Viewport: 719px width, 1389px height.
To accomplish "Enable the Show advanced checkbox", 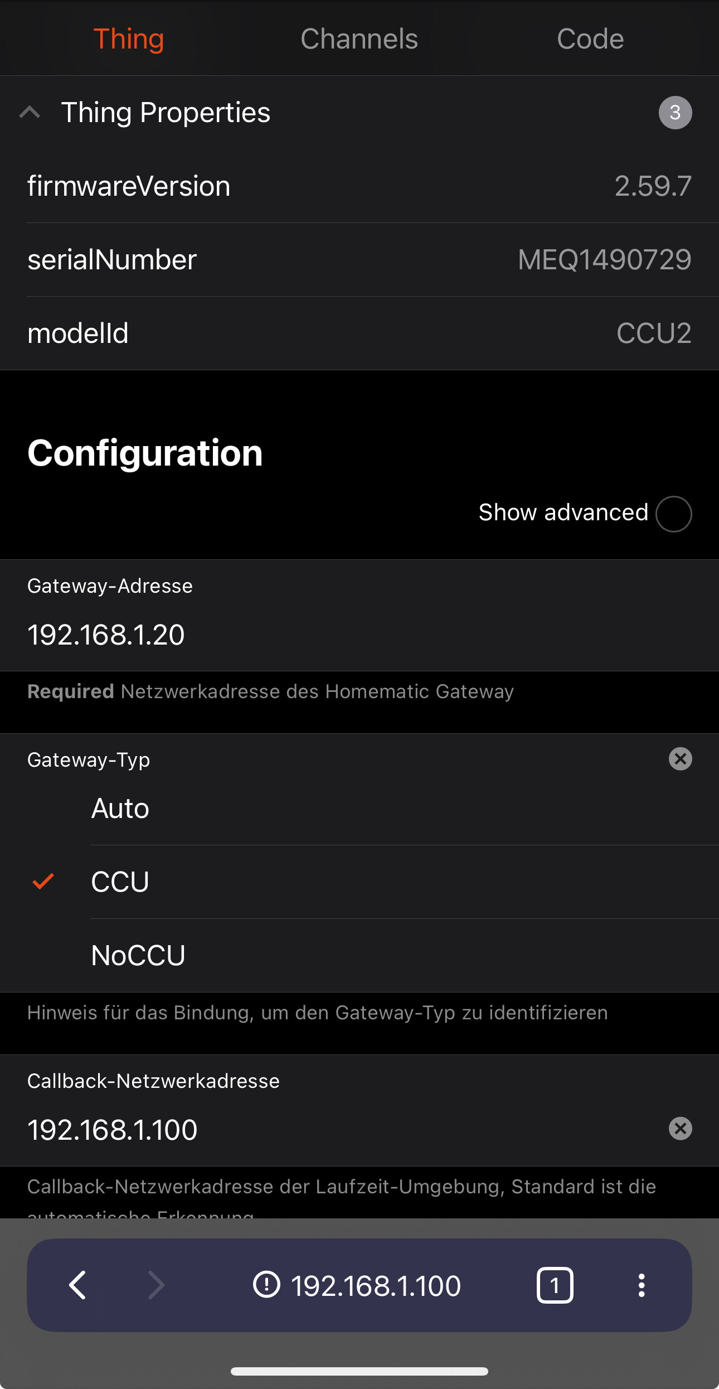I will [673, 514].
